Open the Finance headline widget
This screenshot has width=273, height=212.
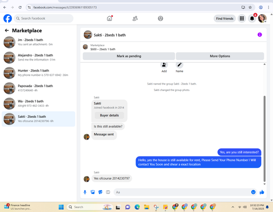tap(17, 207)
